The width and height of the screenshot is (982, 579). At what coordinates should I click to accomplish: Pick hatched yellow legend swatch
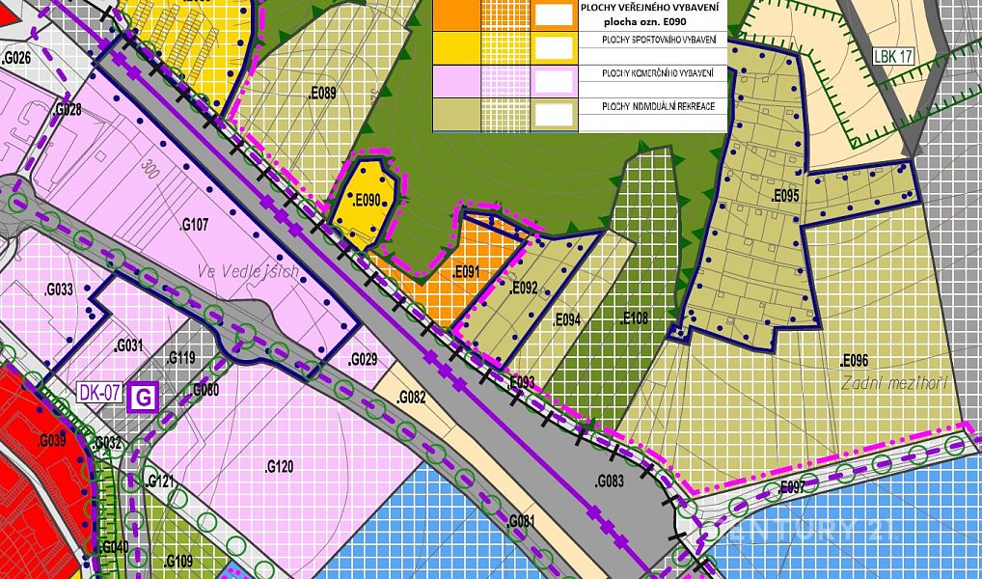point(505,48)
